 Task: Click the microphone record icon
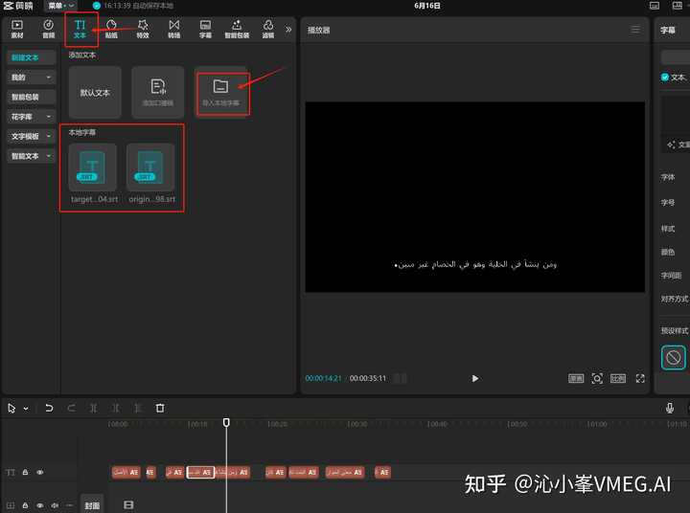click(670, 408)
